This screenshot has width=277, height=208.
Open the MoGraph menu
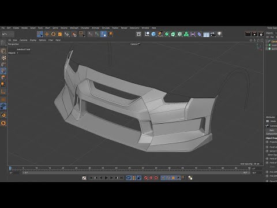click(74, 28)
